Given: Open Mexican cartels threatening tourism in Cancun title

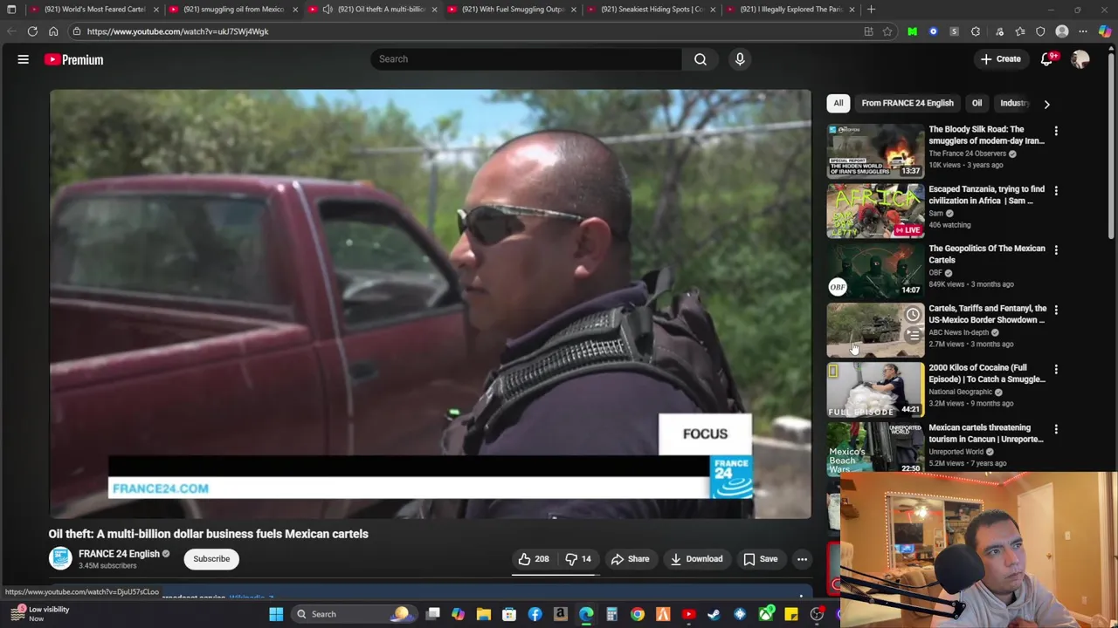Looking at the screenshot, I should [x=985, y=433].
